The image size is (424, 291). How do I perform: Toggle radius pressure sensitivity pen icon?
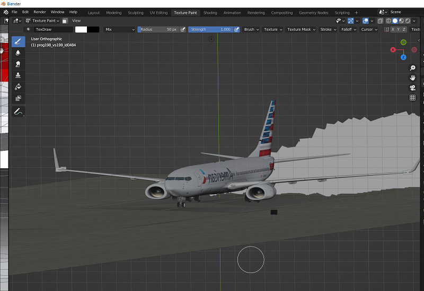(x=183, y=30)
